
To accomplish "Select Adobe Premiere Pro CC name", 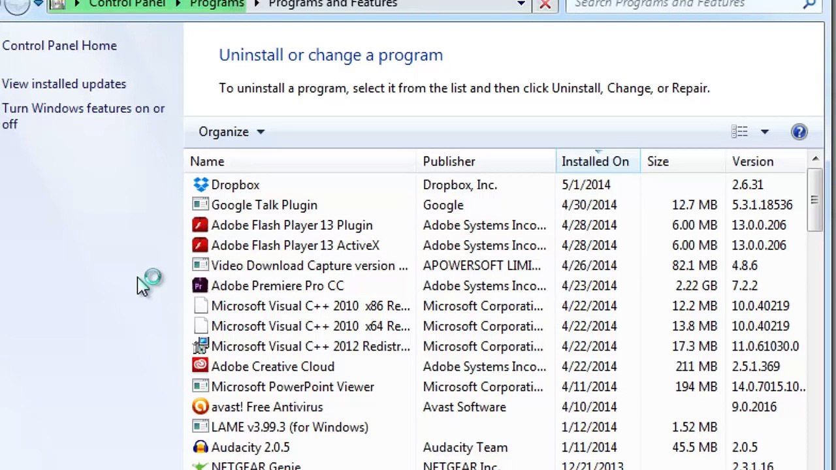I will click(278, 286).
